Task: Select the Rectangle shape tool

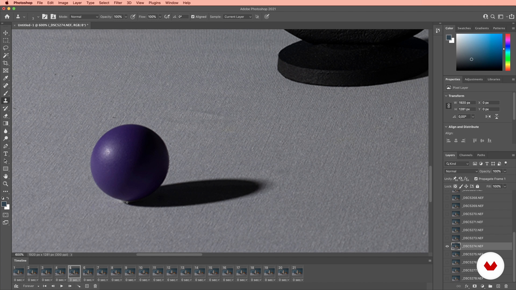Action: tap(6, 169)
